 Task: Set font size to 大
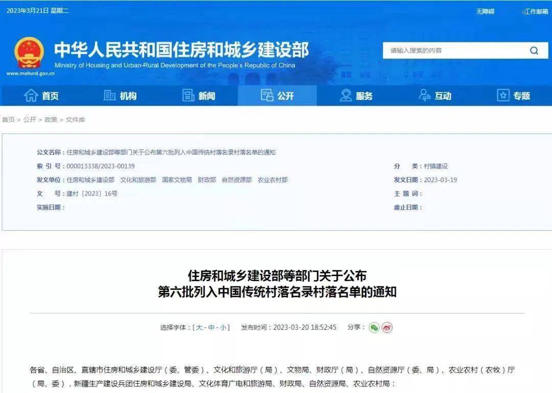[199, 328]
